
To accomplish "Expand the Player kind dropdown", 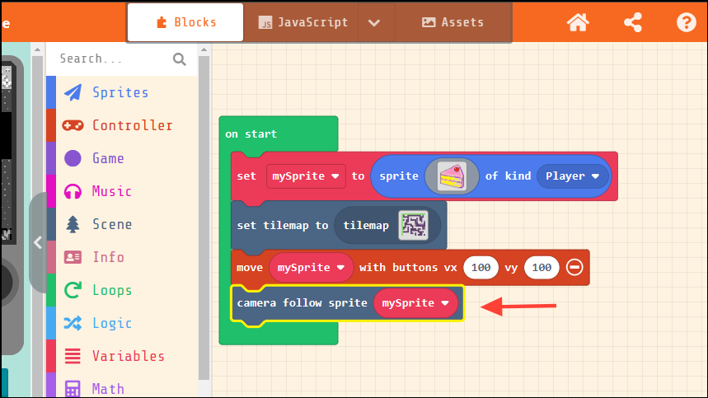I will (573, 176).
